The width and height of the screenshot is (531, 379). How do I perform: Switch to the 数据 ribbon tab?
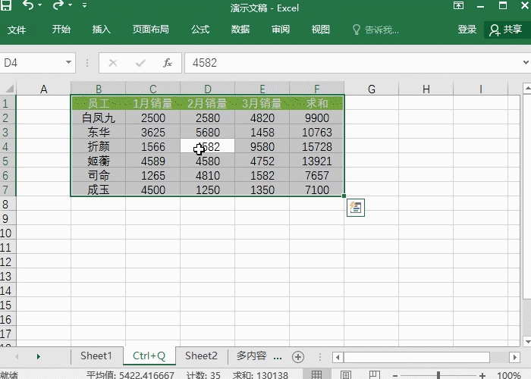pos(240,30)
